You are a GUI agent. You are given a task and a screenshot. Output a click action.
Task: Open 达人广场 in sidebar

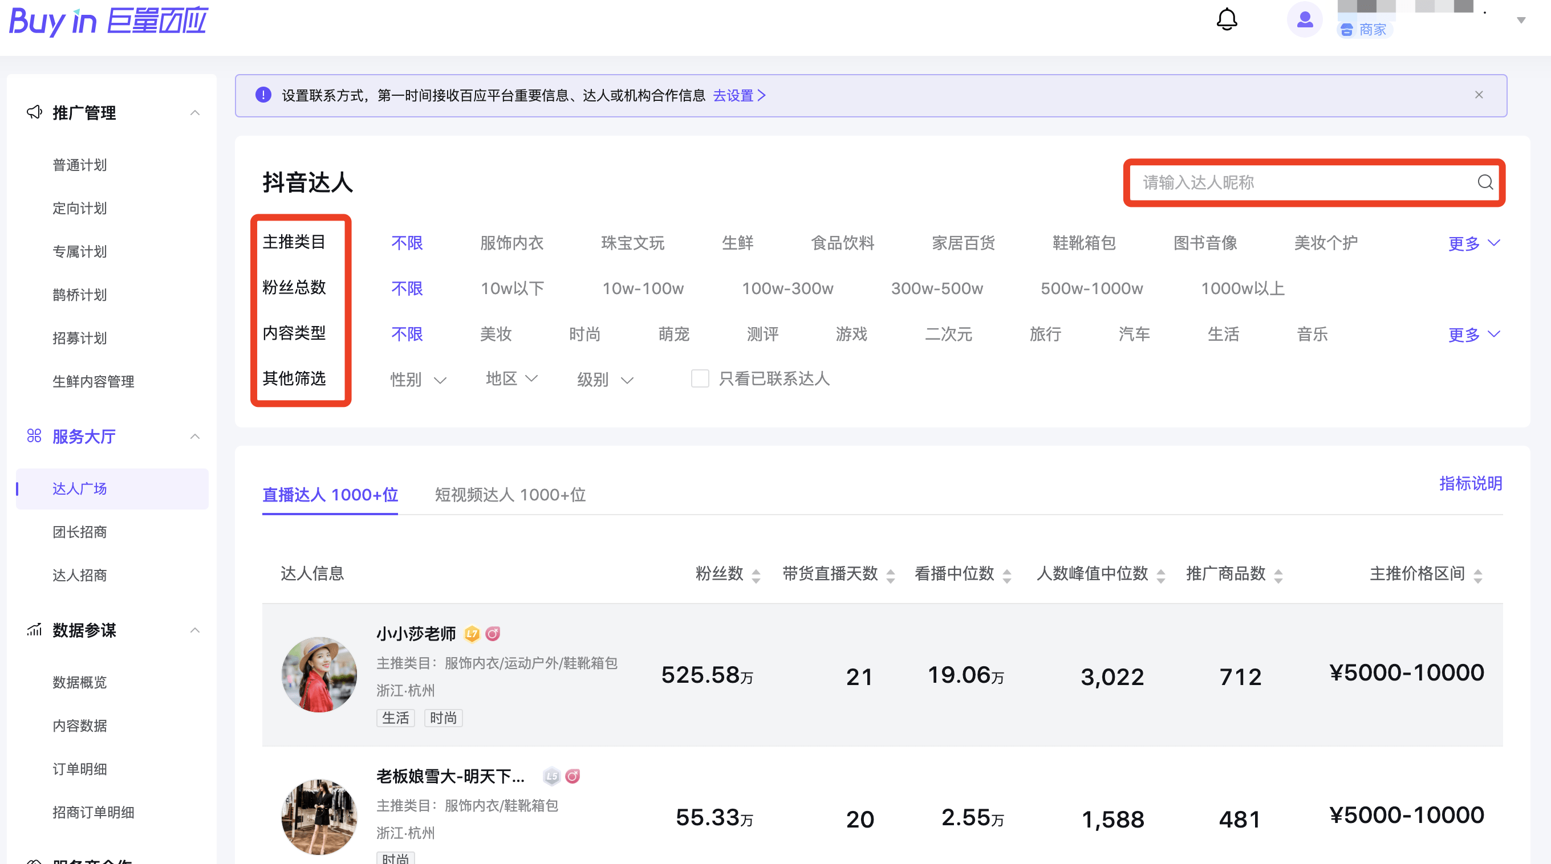pyautogui.click(x=112, y=488)
